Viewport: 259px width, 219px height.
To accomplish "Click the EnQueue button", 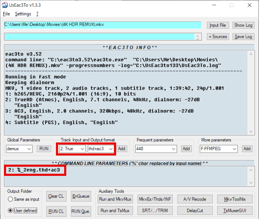I will tap(81, 196).
